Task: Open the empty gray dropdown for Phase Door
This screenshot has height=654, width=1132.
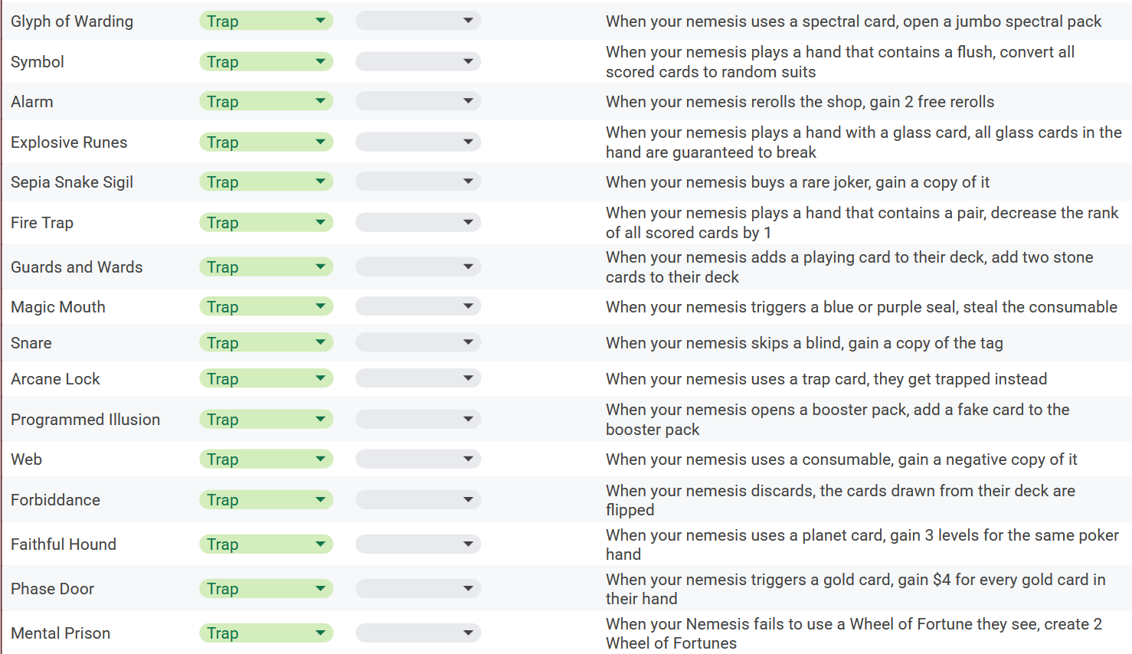Action: (418, 589)
